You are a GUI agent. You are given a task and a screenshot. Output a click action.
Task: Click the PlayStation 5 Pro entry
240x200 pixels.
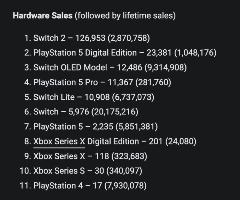65,83
